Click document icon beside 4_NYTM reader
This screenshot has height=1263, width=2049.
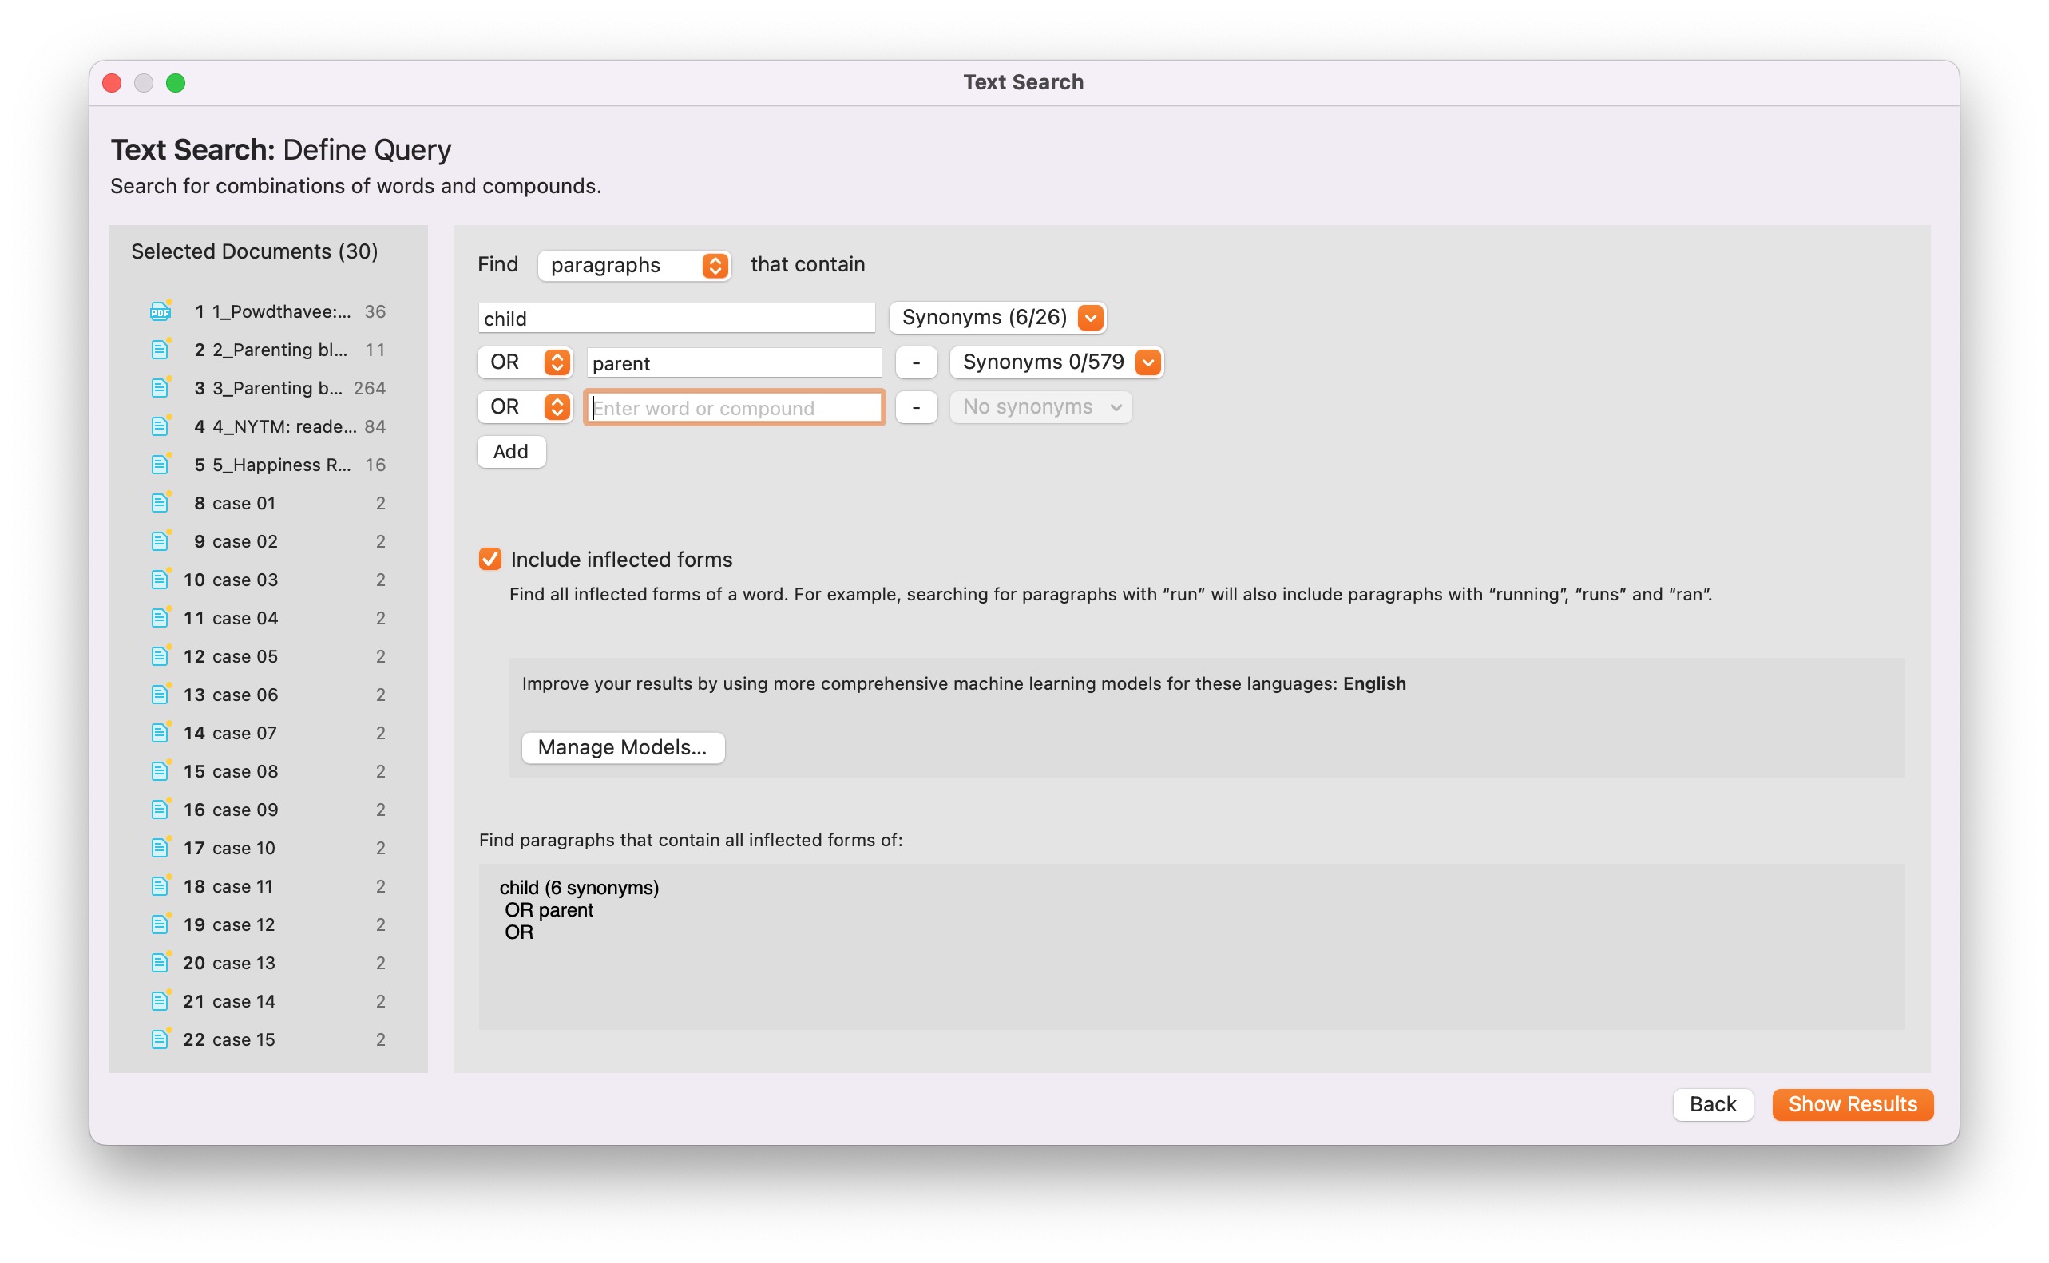161,427
